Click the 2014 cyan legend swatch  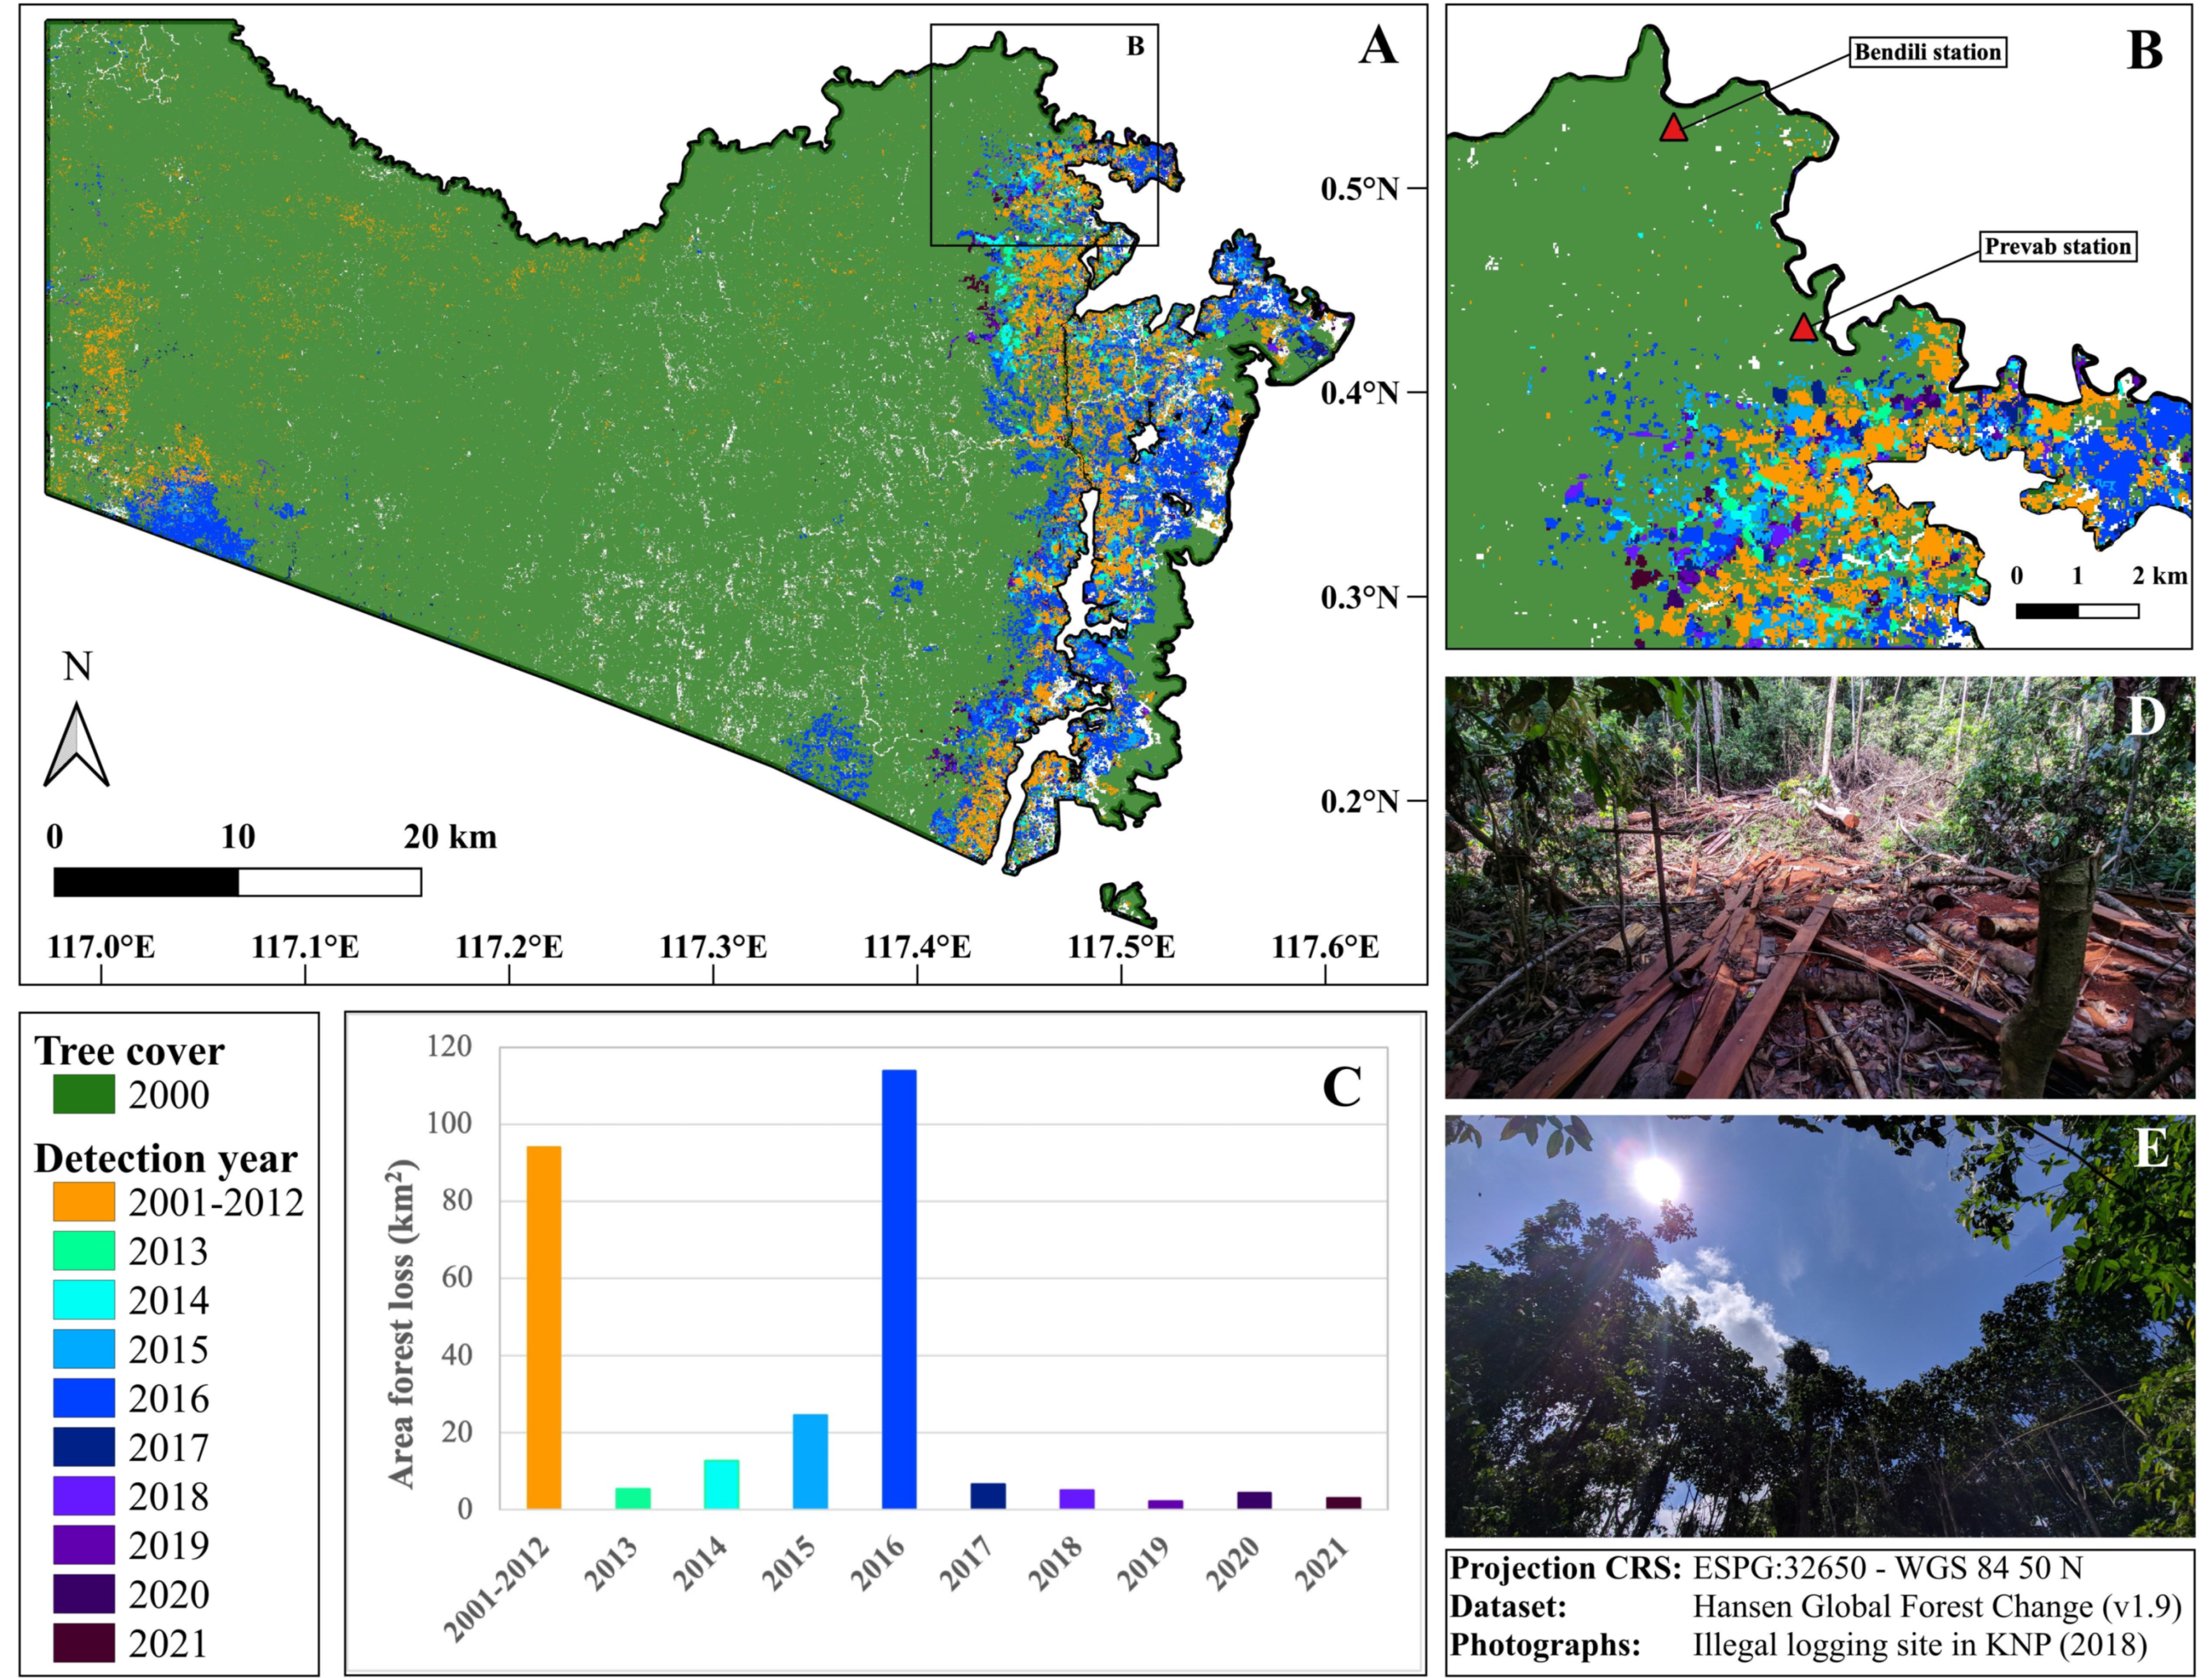[x=84, y=1300]
